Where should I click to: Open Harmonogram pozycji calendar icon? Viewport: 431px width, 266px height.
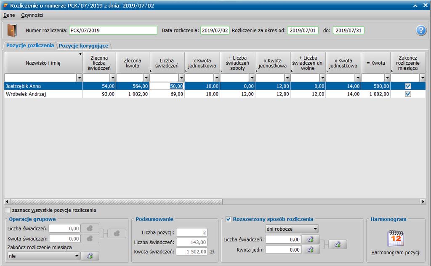(396, 238)
